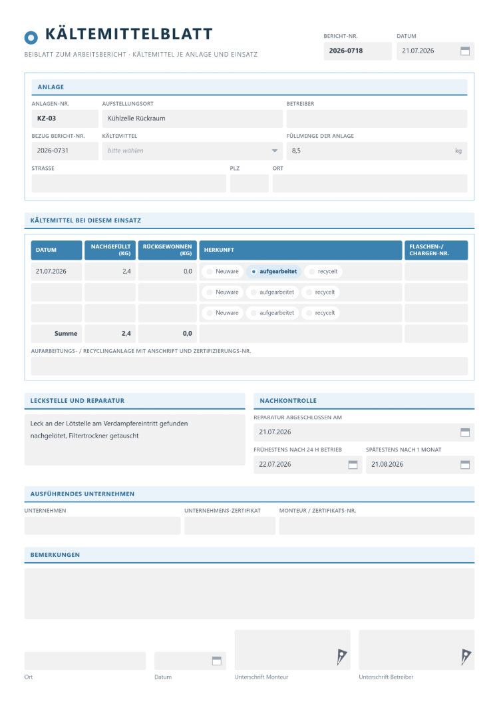Focus the Unternehmen field
The width and height of the screenshot is (499, 706).
point(102,526)
